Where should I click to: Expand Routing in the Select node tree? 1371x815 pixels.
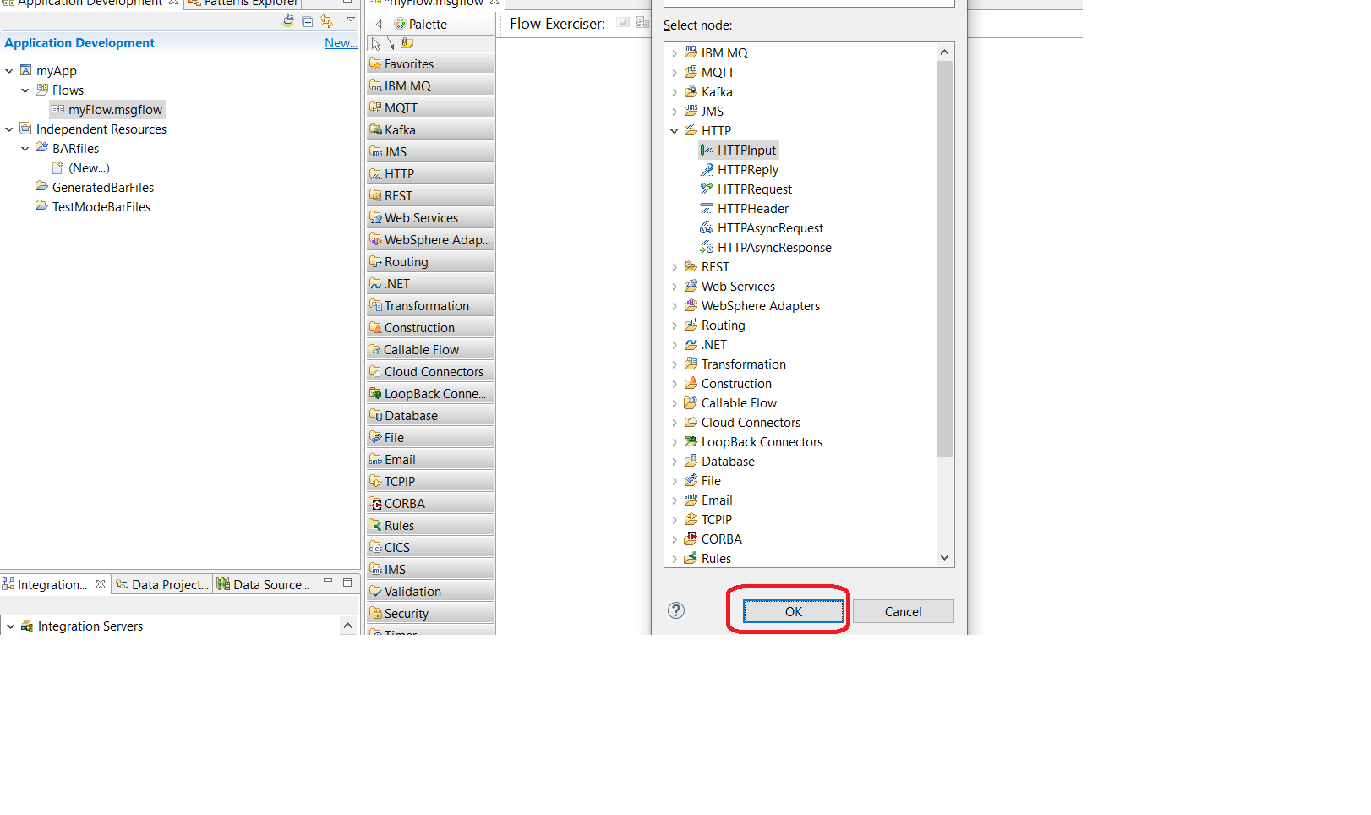pos(675,325)
